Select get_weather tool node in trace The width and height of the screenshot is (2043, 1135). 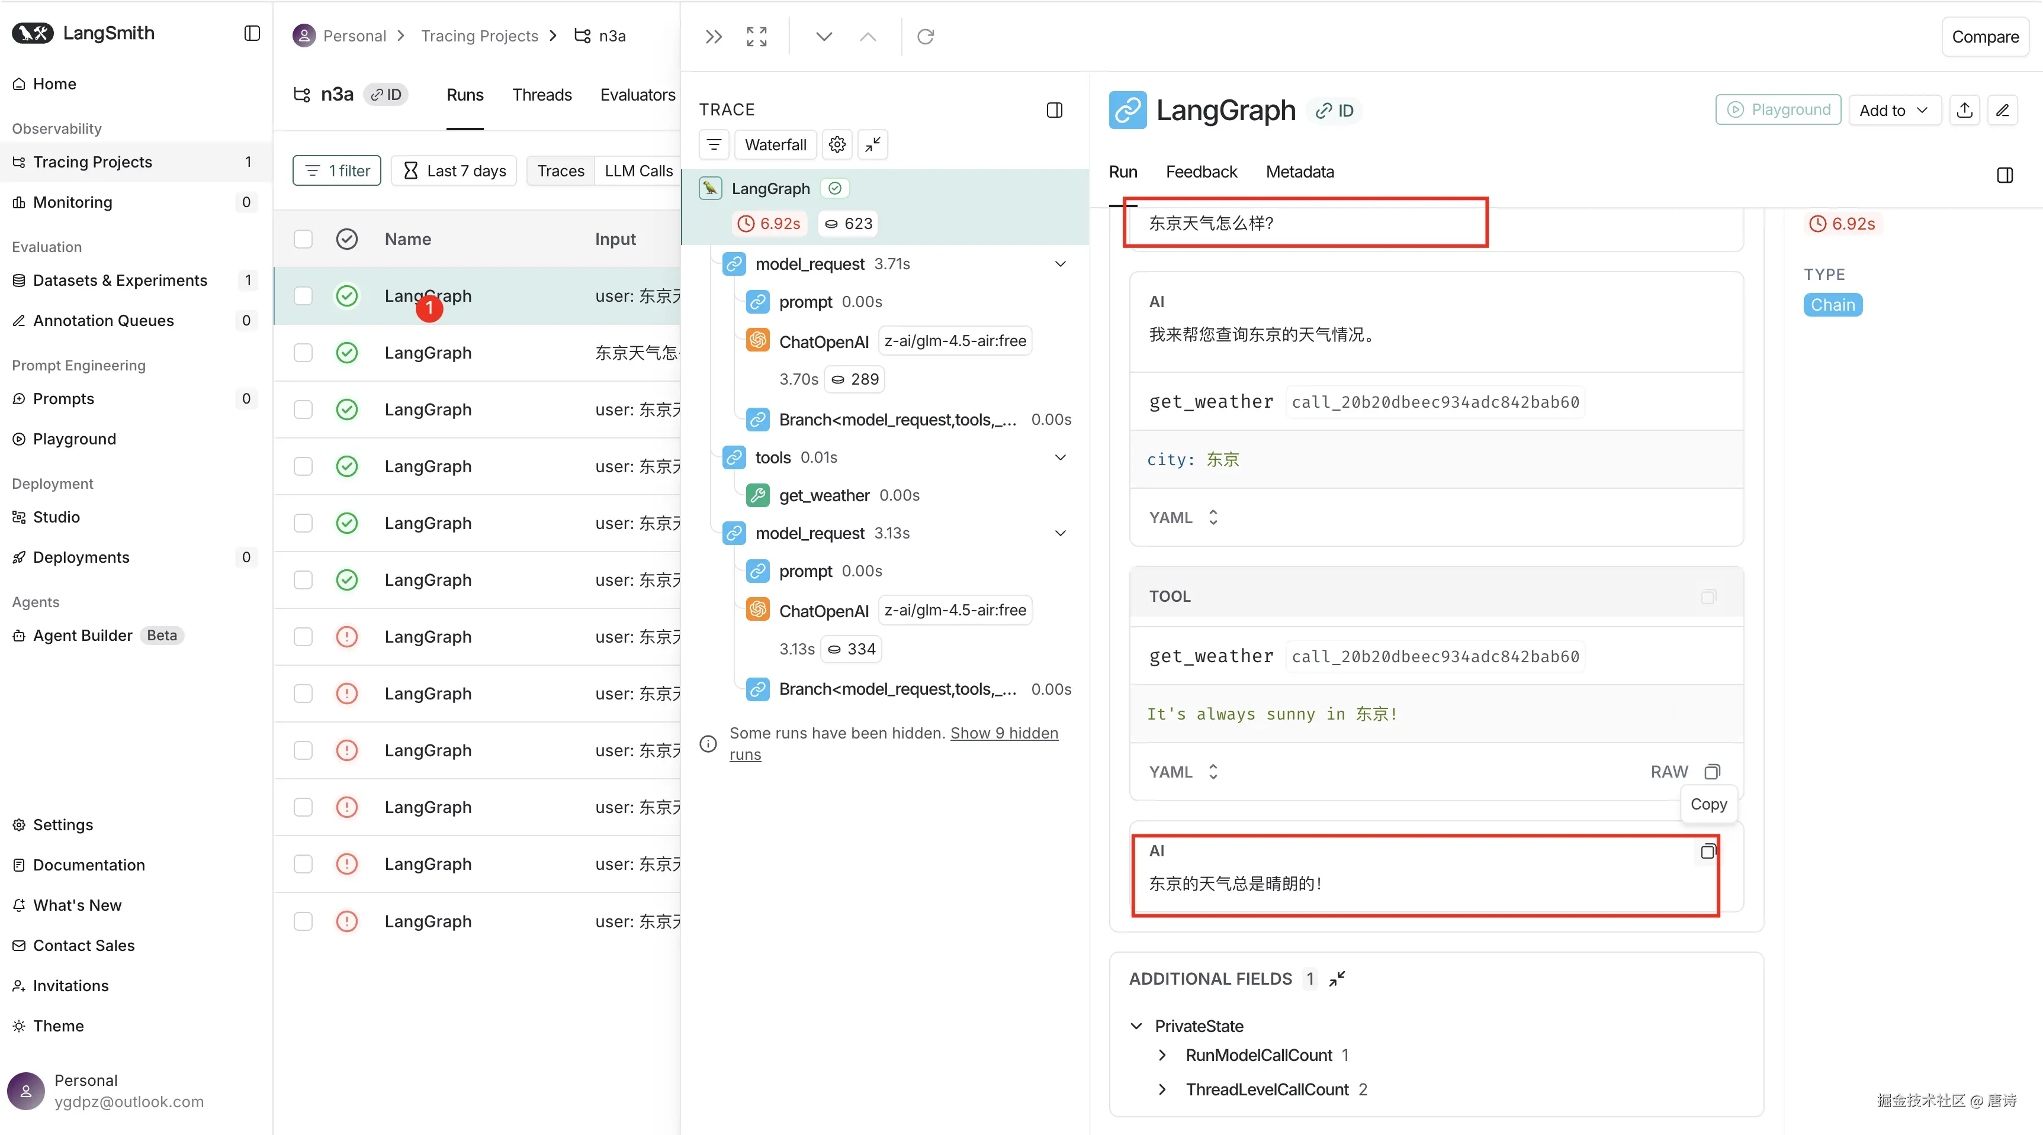(824, 495)
